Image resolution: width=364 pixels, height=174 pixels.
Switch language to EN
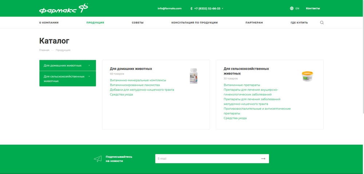click(x=297, y=8)
